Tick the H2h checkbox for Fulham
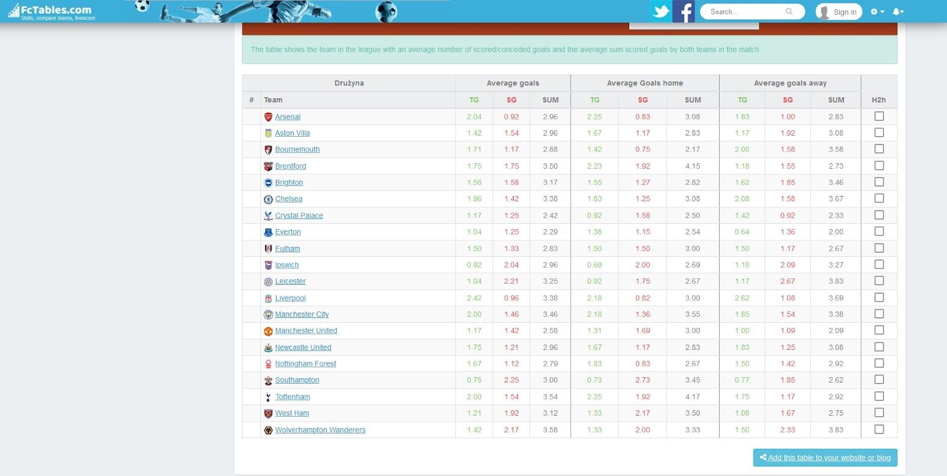Image resolution: width=947 pixels, height=476 pixels. point(879,248)
